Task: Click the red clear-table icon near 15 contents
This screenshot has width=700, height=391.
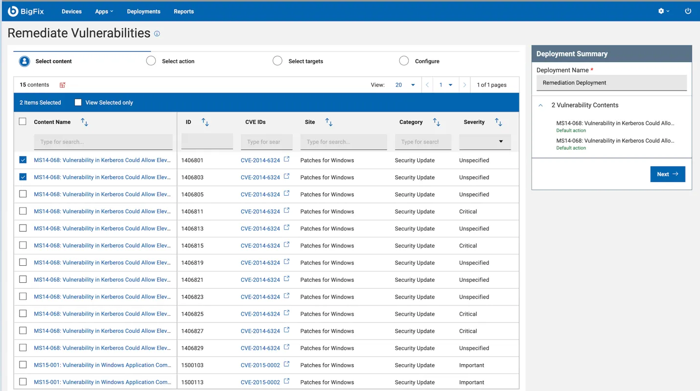Action: point(62,85)
